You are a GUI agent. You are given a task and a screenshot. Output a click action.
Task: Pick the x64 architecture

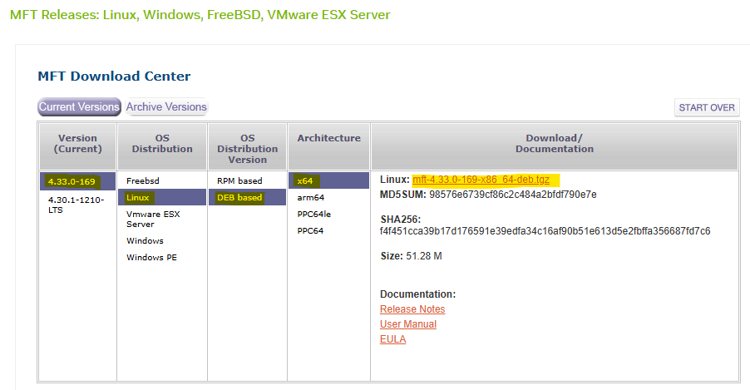328,181
